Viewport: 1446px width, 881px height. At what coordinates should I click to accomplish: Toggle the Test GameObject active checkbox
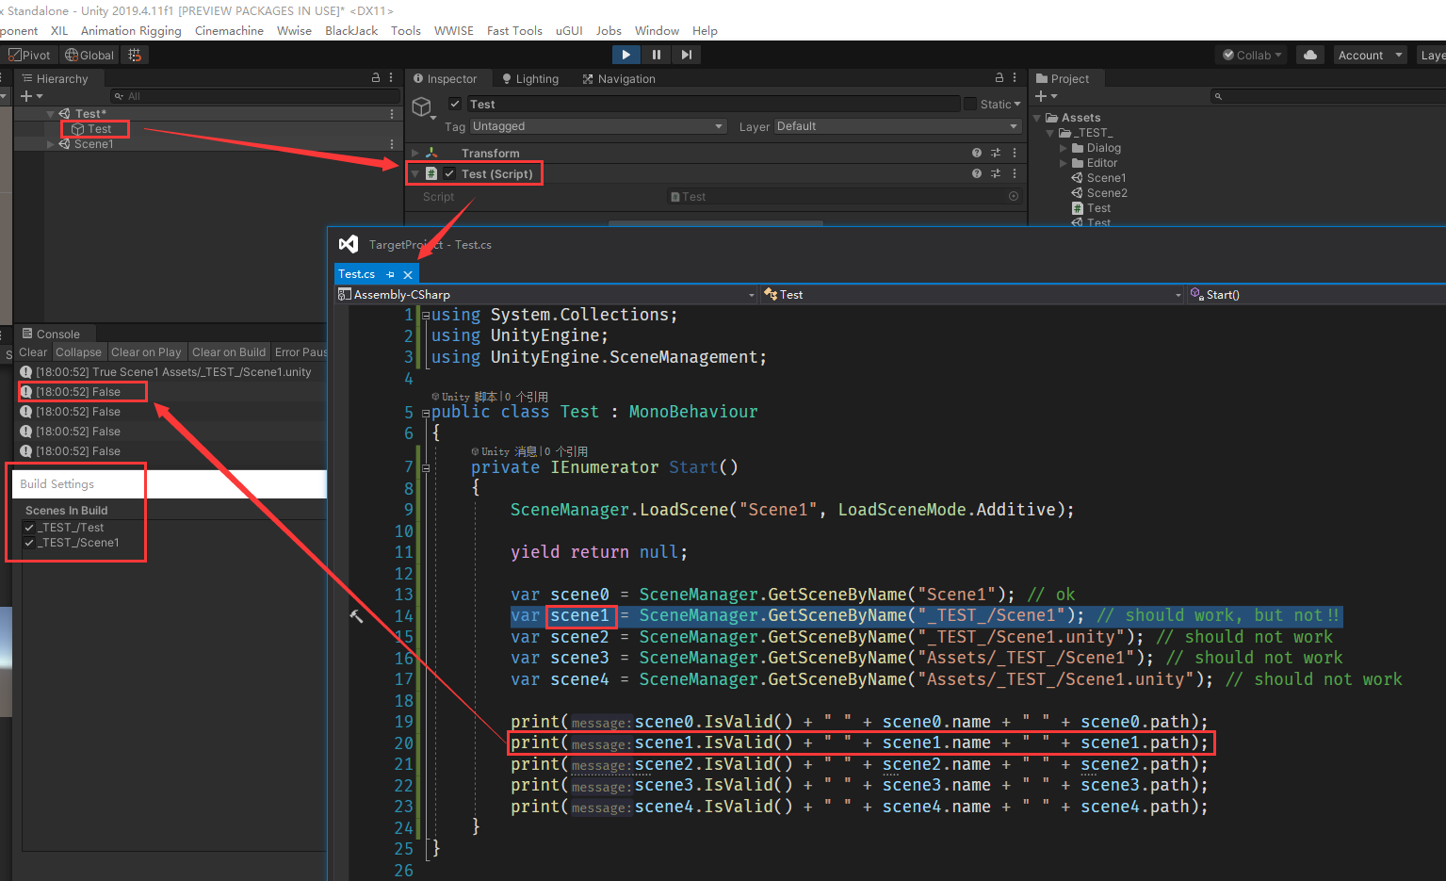tap(455, 105)
